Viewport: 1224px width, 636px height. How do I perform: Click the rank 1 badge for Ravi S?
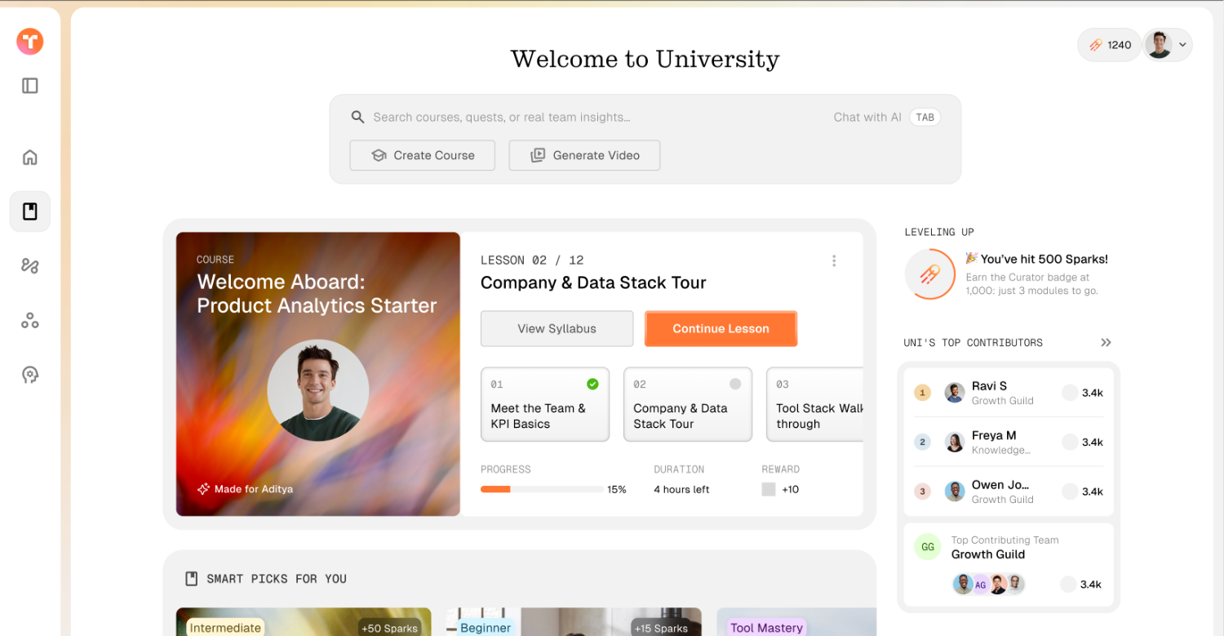922,393
